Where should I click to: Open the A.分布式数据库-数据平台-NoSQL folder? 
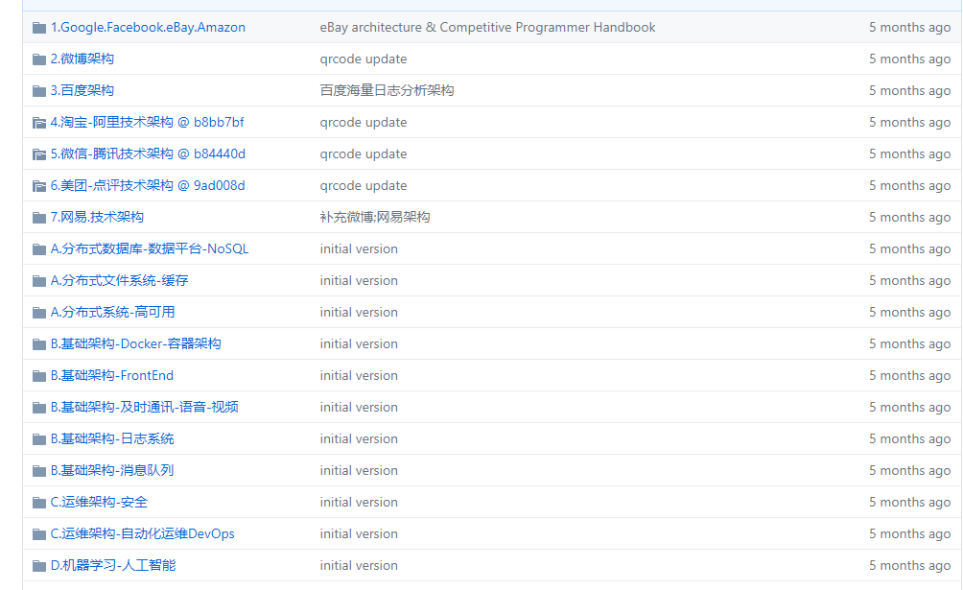click(150, 248)
